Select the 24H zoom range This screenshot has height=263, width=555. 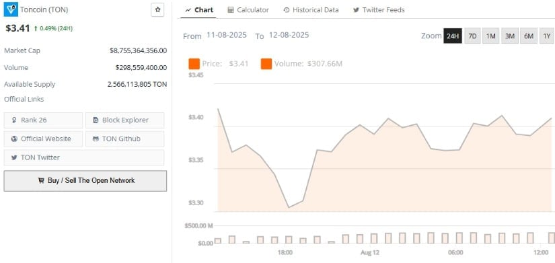[x=453, y=36]
